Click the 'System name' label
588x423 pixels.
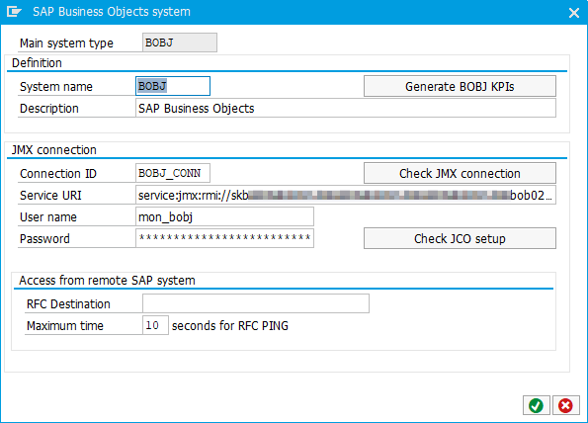(x=56, y=87)
